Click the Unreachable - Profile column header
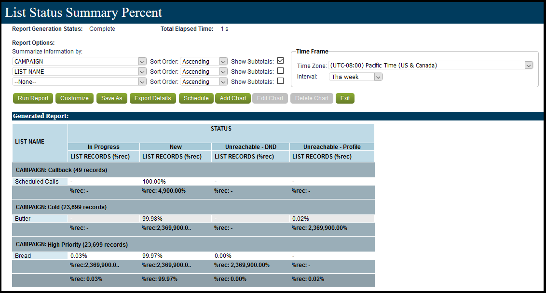The image size is (546, 293). click(332, 147)
